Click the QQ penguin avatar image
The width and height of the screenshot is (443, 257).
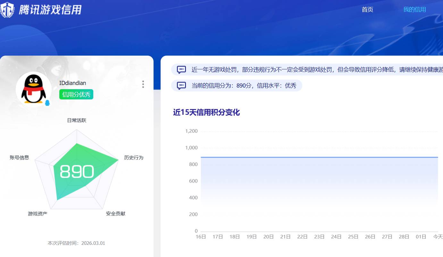33,89
